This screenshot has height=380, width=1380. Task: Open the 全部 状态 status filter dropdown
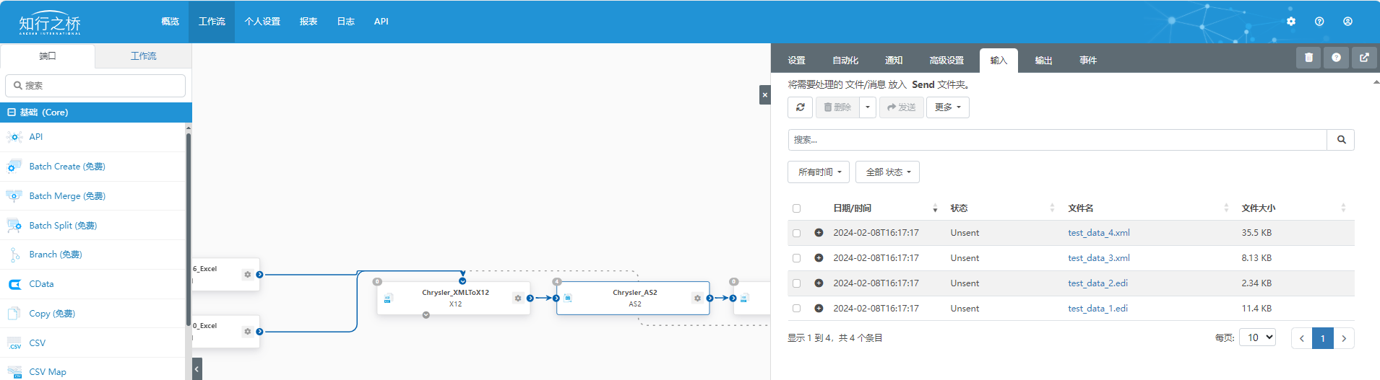click(x=887, y=172)
